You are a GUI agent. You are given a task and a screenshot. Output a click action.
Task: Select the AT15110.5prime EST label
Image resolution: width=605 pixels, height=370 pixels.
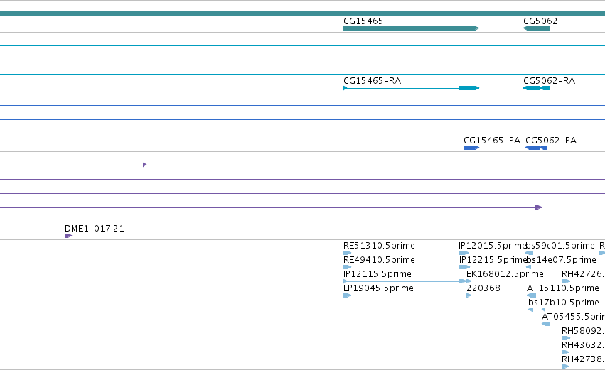coord(563,288)
